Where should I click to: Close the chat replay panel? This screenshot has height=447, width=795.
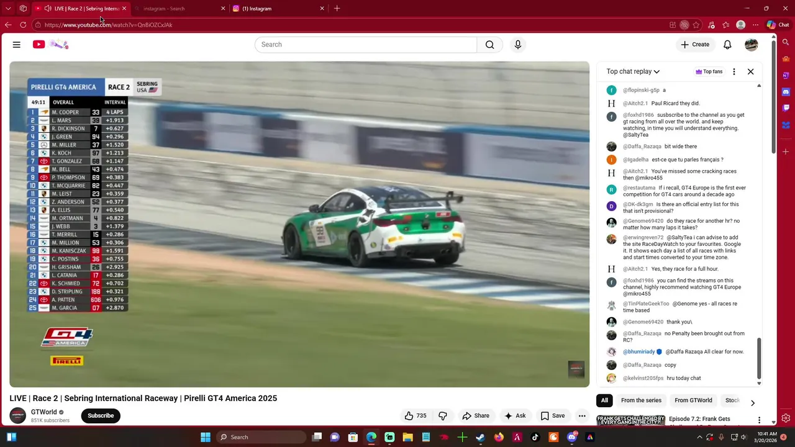750,71
